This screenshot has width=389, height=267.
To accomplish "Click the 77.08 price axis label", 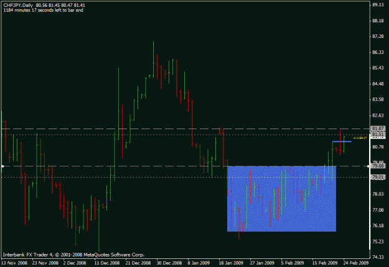I will click(x=378, y=210).
